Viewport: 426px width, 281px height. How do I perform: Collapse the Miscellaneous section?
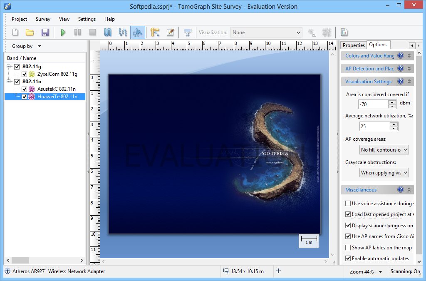[409, 189]
